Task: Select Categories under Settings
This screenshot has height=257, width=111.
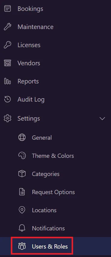Action: 46,174
